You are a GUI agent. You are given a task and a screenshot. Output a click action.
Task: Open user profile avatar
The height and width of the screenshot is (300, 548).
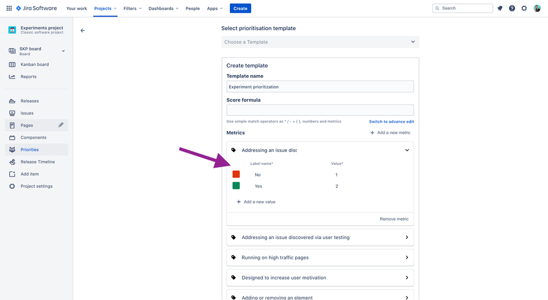pyautogui.click(x=537, y=8)
